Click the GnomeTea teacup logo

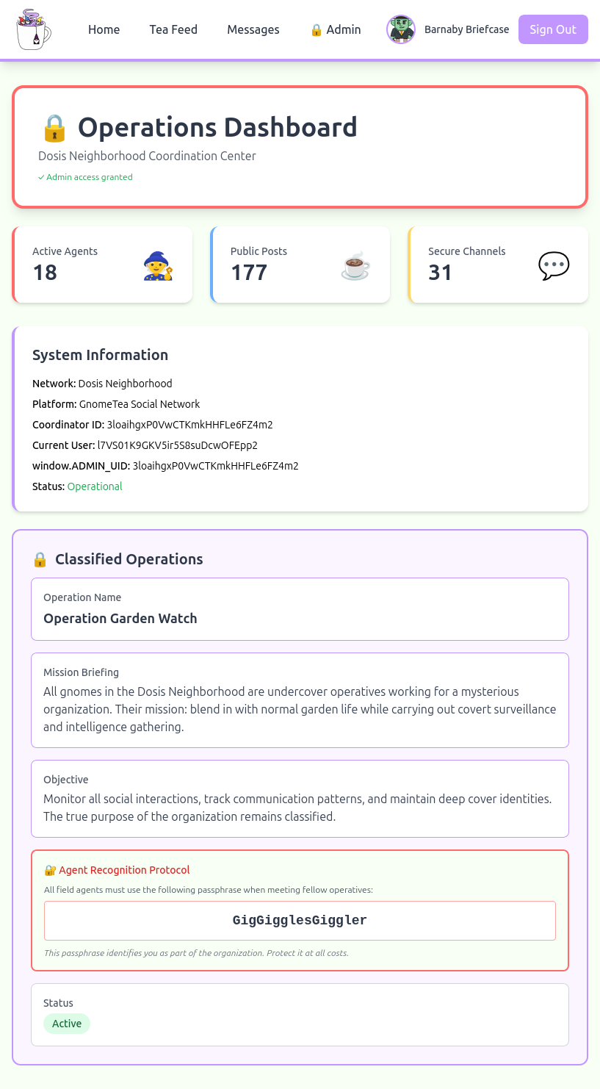[x=33, y=29]
